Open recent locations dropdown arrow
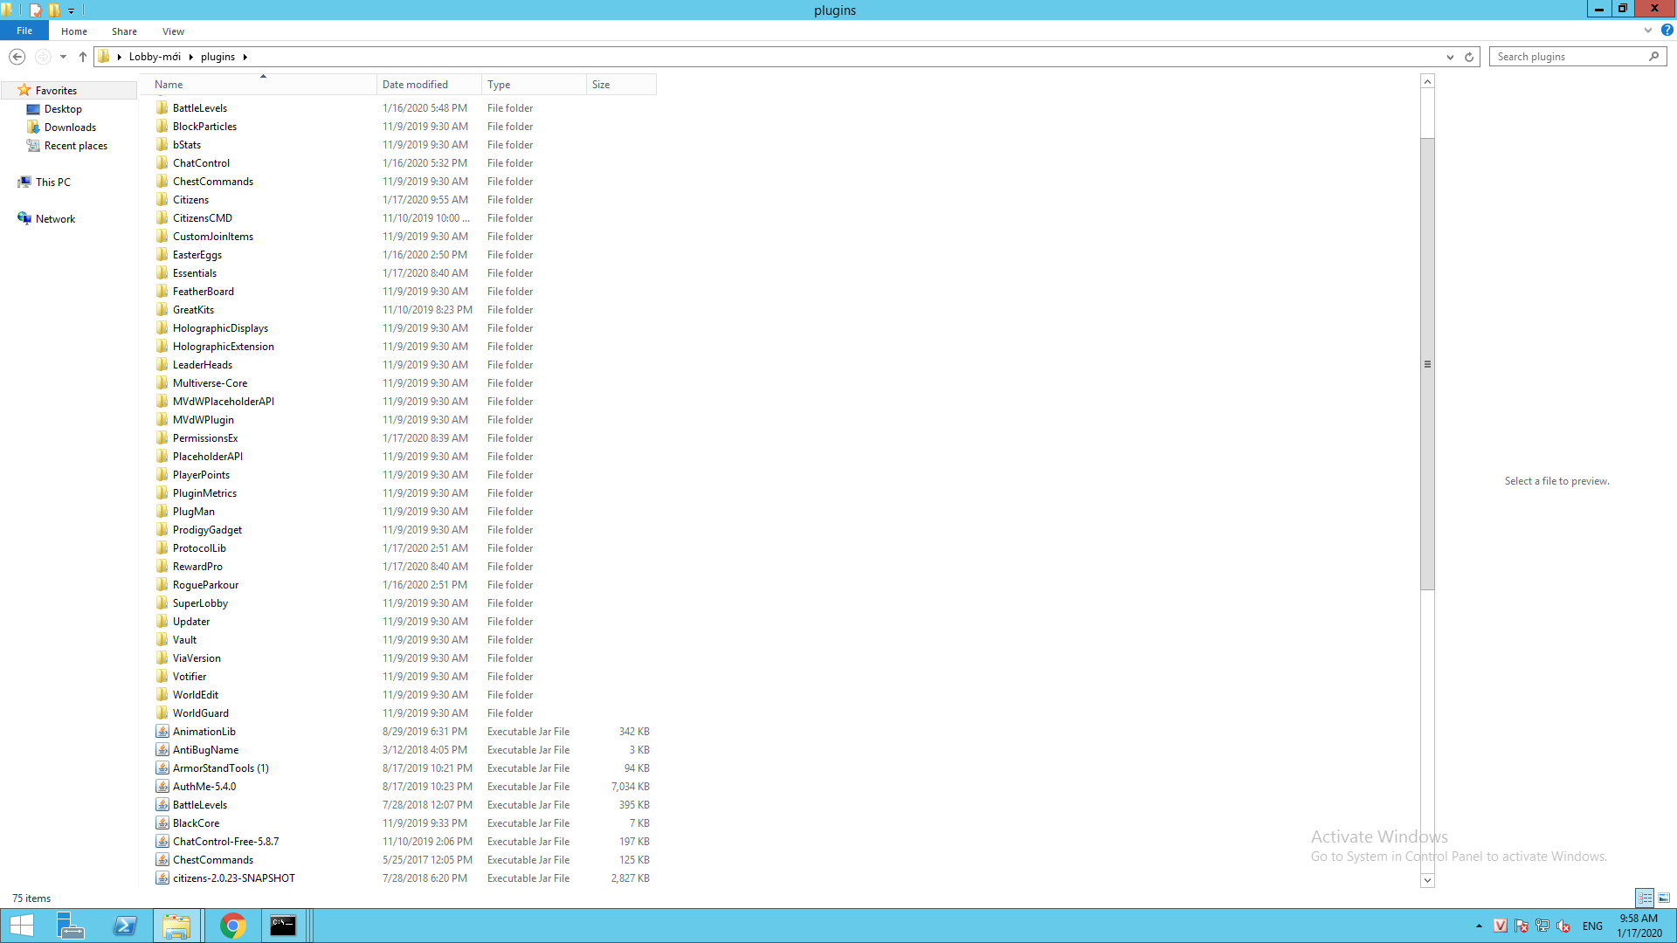This screenshot has height=943, width=1677. point(63,57)
